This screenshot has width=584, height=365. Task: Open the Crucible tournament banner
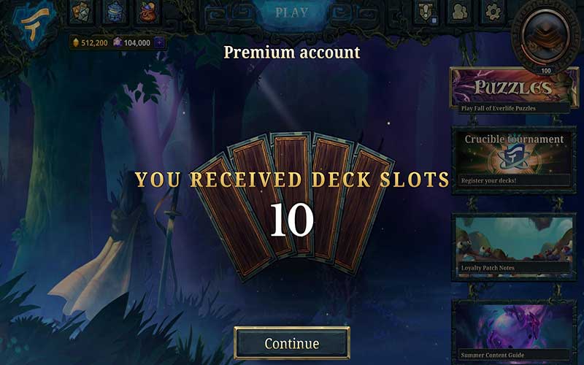pos(514,160)
